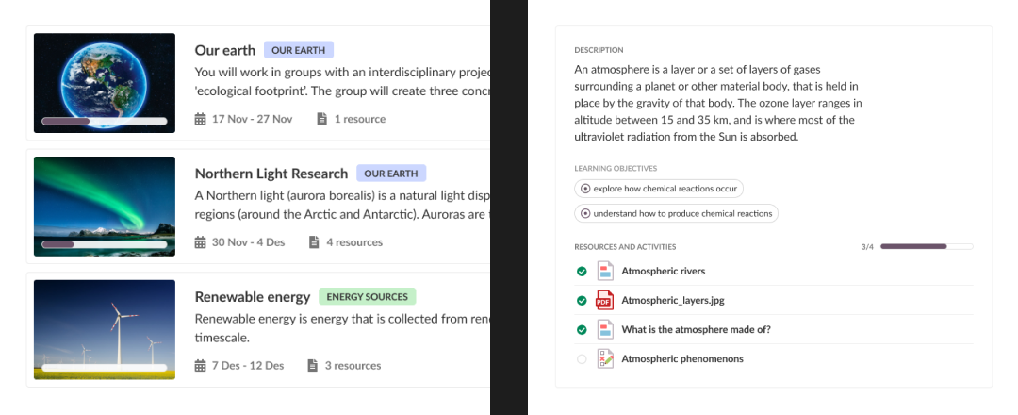
Task: Click the calendar icon beside 17 Nov - 27 Nov
Action: (200, 119)
